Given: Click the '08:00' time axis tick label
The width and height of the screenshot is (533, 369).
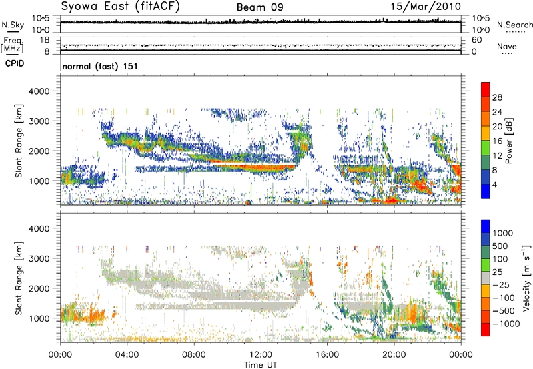Looking at the screenshot, I should [x=194, y=355].
